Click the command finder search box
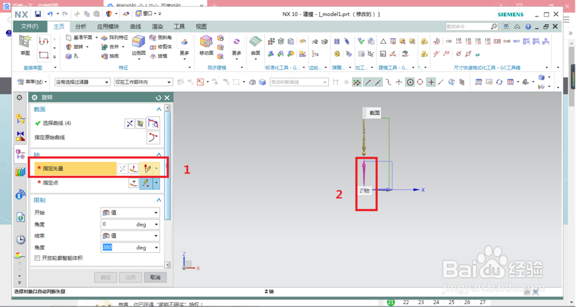 pos(468,27)
